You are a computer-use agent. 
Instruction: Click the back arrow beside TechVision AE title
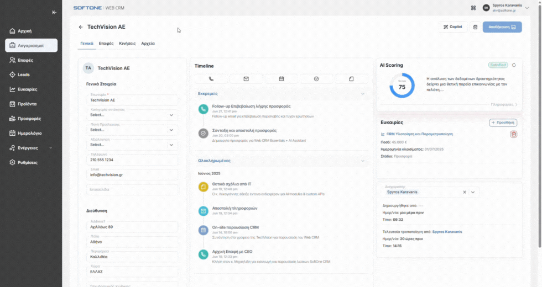point(81,27)
